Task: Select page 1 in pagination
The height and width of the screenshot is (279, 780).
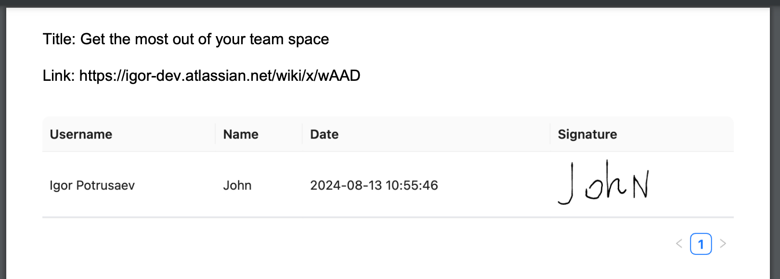Action: pos(701,244)
